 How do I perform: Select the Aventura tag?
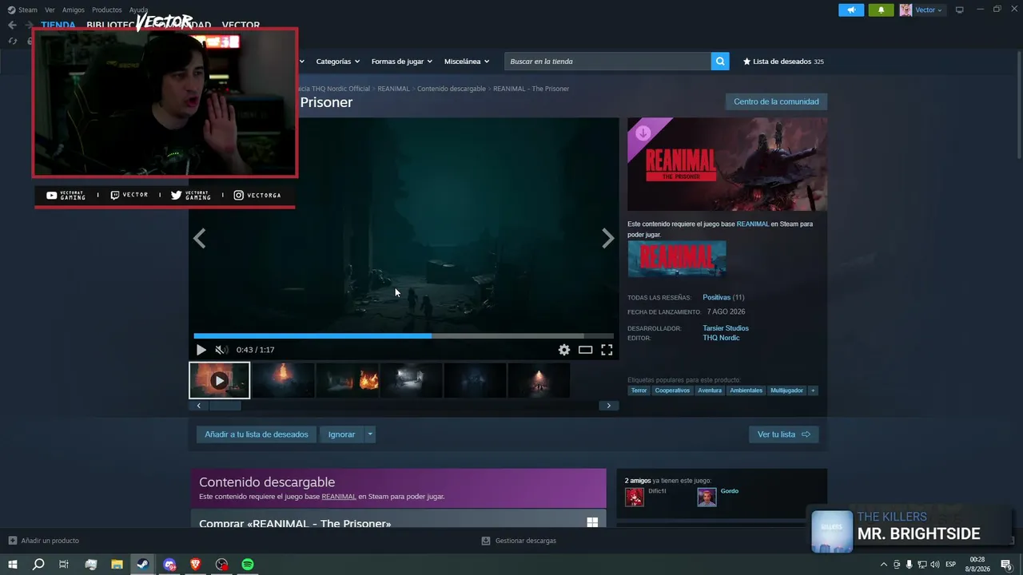(x=710, y=391)
